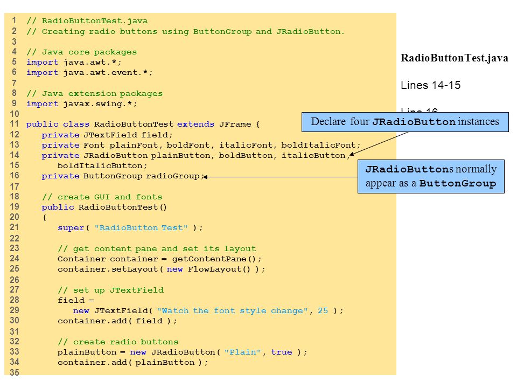Click the "private Font plainFont, boldFont" declaration line
This screenshot has width=517, height=388.
tap(201, 145)
